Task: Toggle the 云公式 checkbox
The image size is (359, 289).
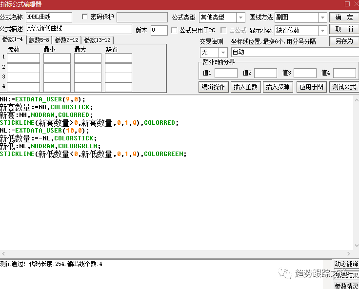Action: [224, 30]
